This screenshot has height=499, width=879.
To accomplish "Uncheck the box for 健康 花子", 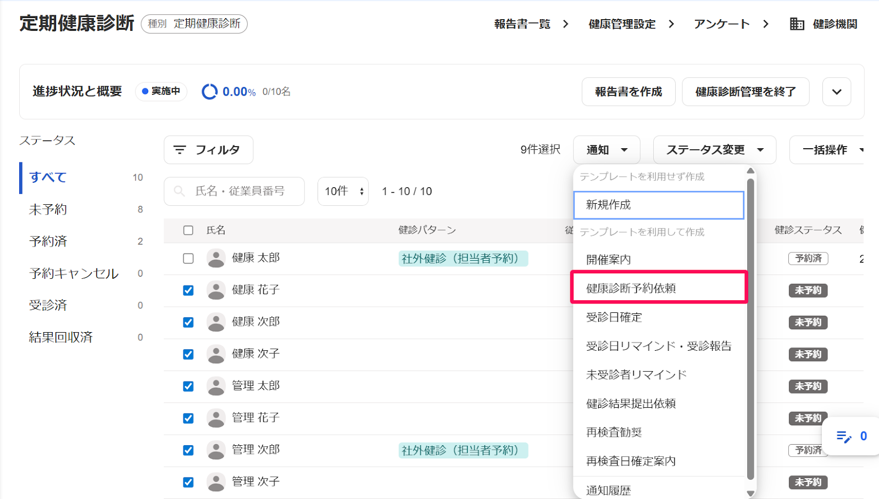I will tap(188, 290).
